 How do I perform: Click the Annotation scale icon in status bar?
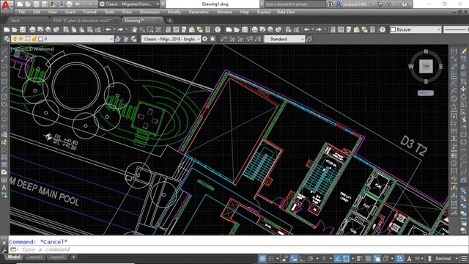click(x=409, y=258)
